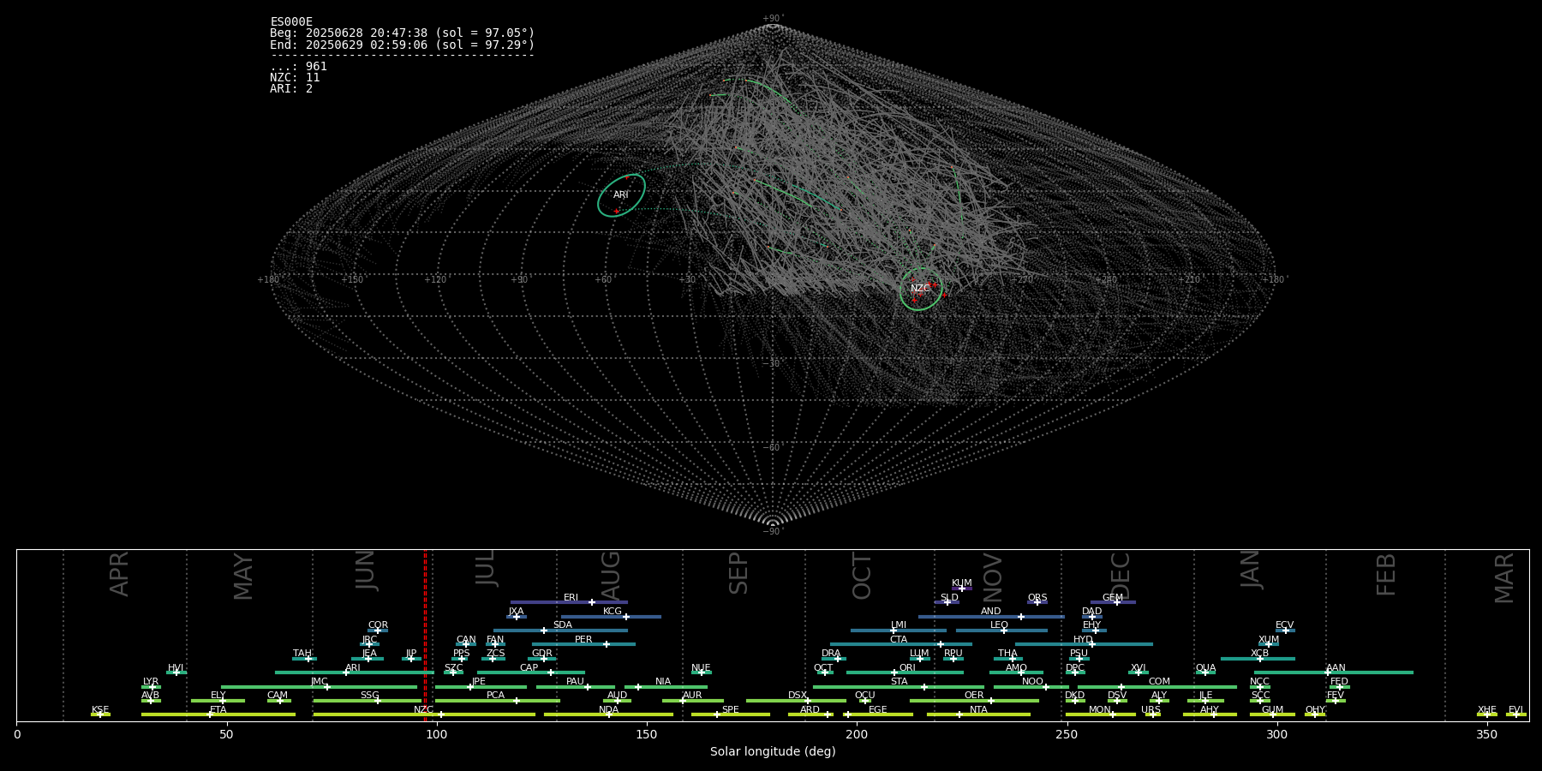Click the CAP shower bar label

[x=529, y=668]
